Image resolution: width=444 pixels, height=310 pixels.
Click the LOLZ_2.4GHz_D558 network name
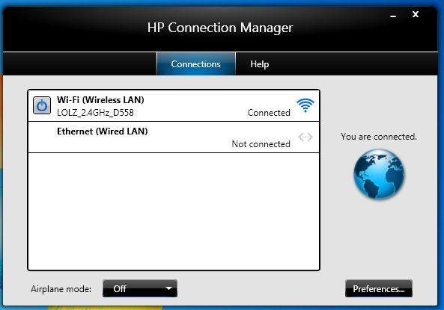[x=95, y=113]
